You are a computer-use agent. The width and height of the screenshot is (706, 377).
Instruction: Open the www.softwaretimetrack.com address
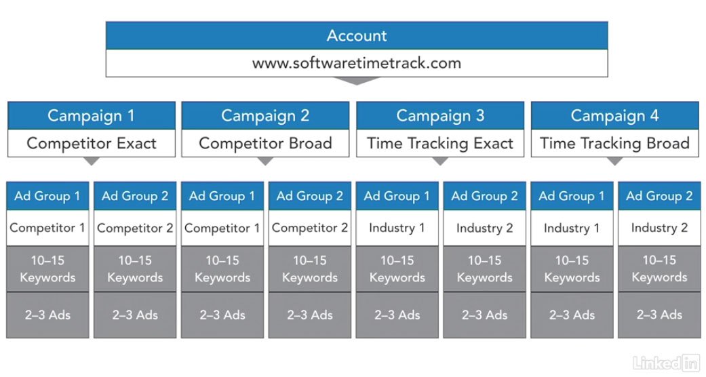click(357, 63)
